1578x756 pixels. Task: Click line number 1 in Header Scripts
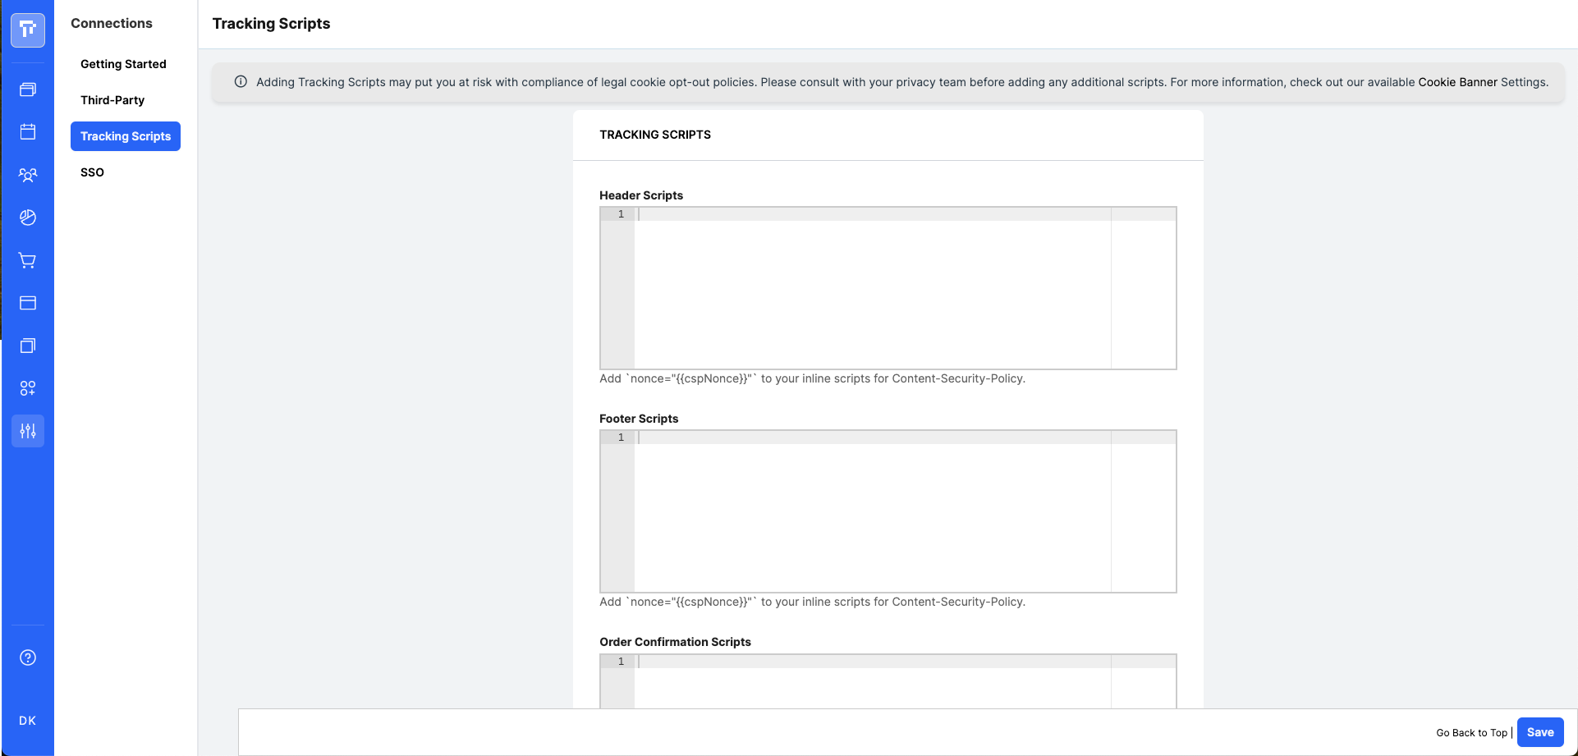(621, 214)
